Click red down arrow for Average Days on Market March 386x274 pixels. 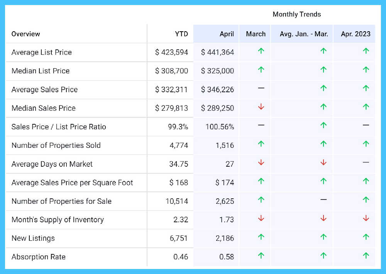(x=261, y=163)
